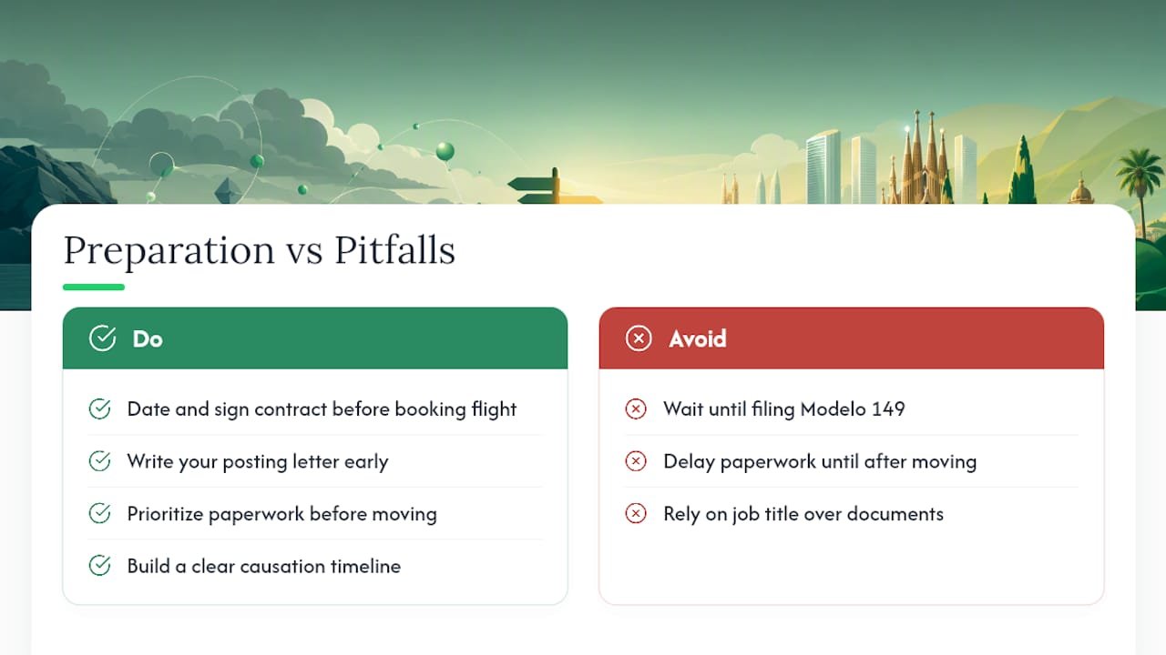
Task: Click the check icon beside Write your posting letter
Action: 100,461
